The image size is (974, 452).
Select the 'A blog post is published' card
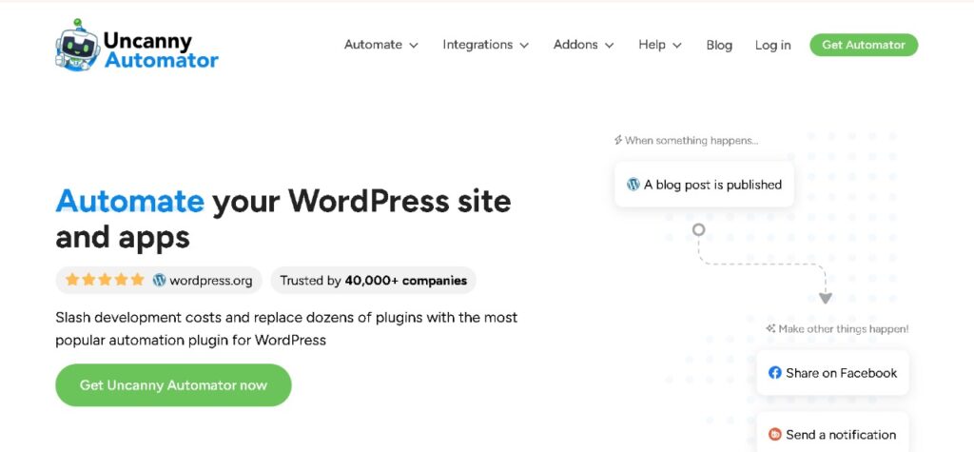[x=704, y=185]
